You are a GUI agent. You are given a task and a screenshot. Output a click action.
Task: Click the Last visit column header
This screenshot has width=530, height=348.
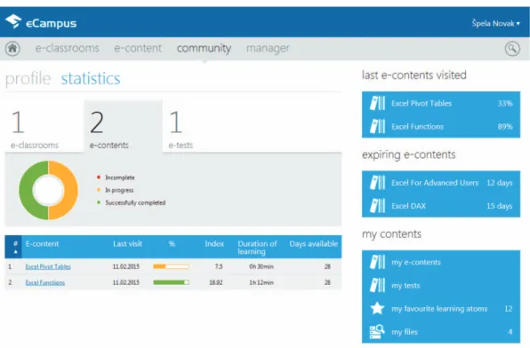click(x=127, y=244)
